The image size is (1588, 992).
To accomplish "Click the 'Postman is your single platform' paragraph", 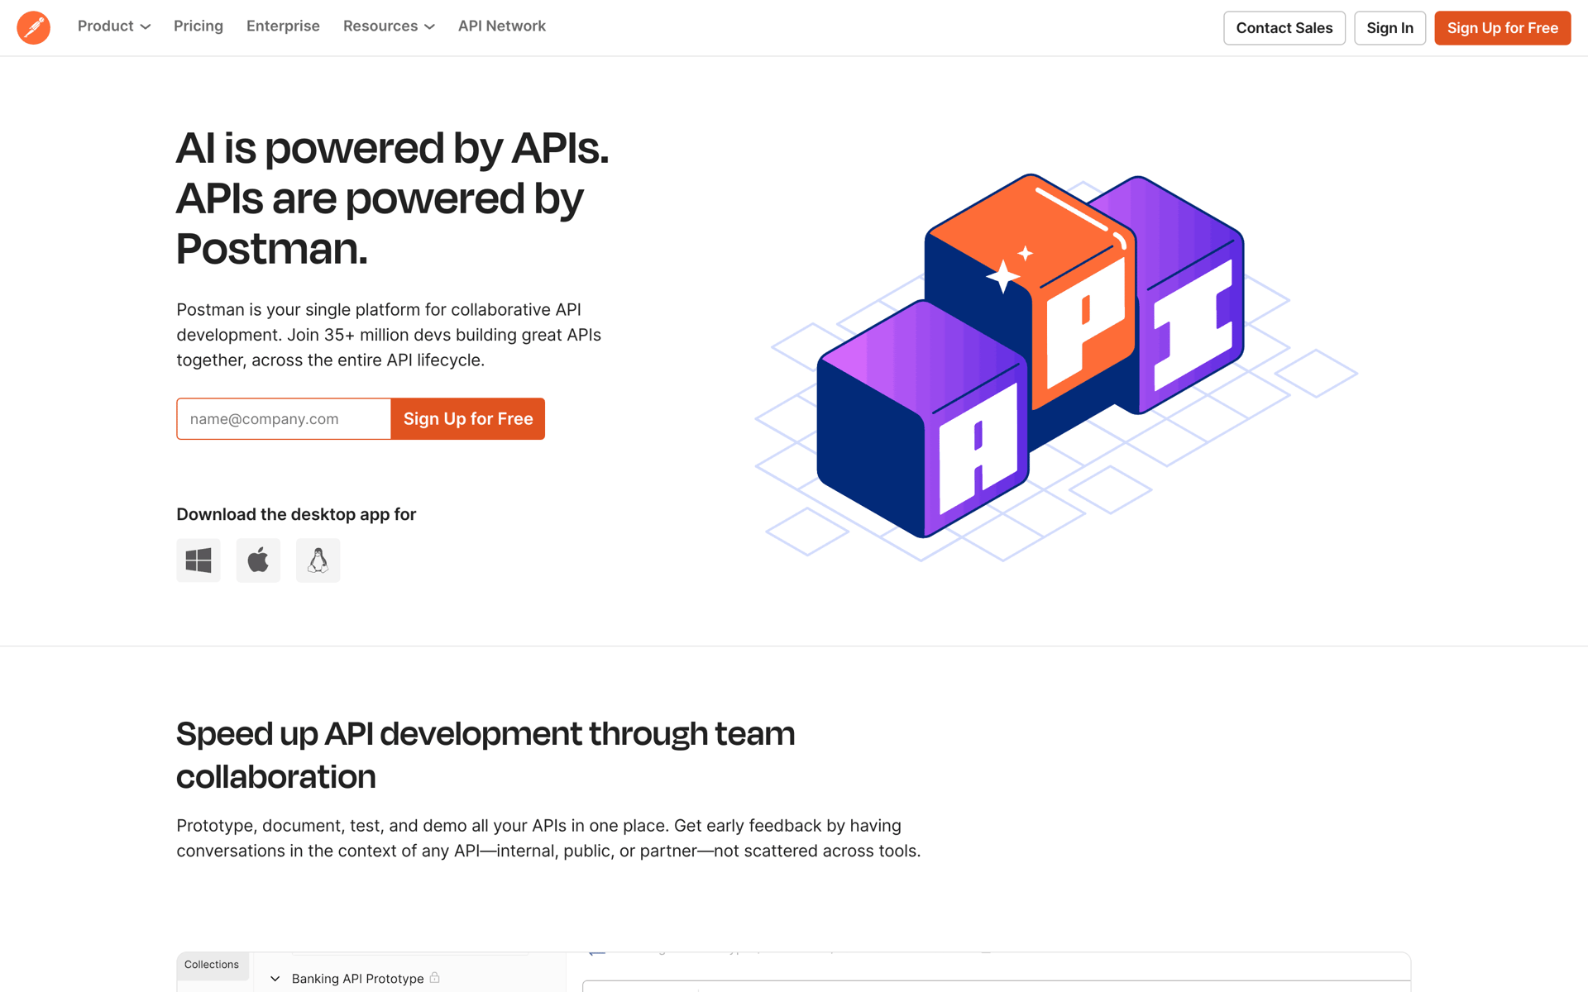I will click(389, 335).
